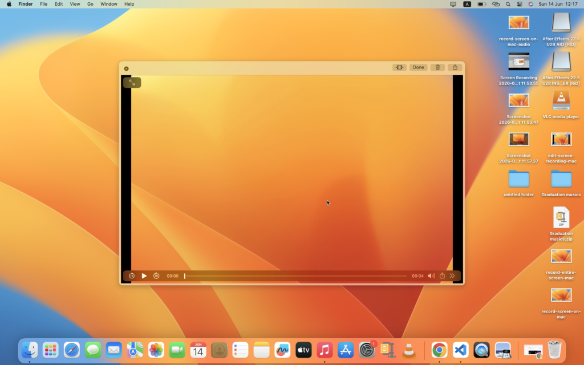Open QuickTime Player from the Dock
This screenshot has height=365, width=584.
point(481,350)
